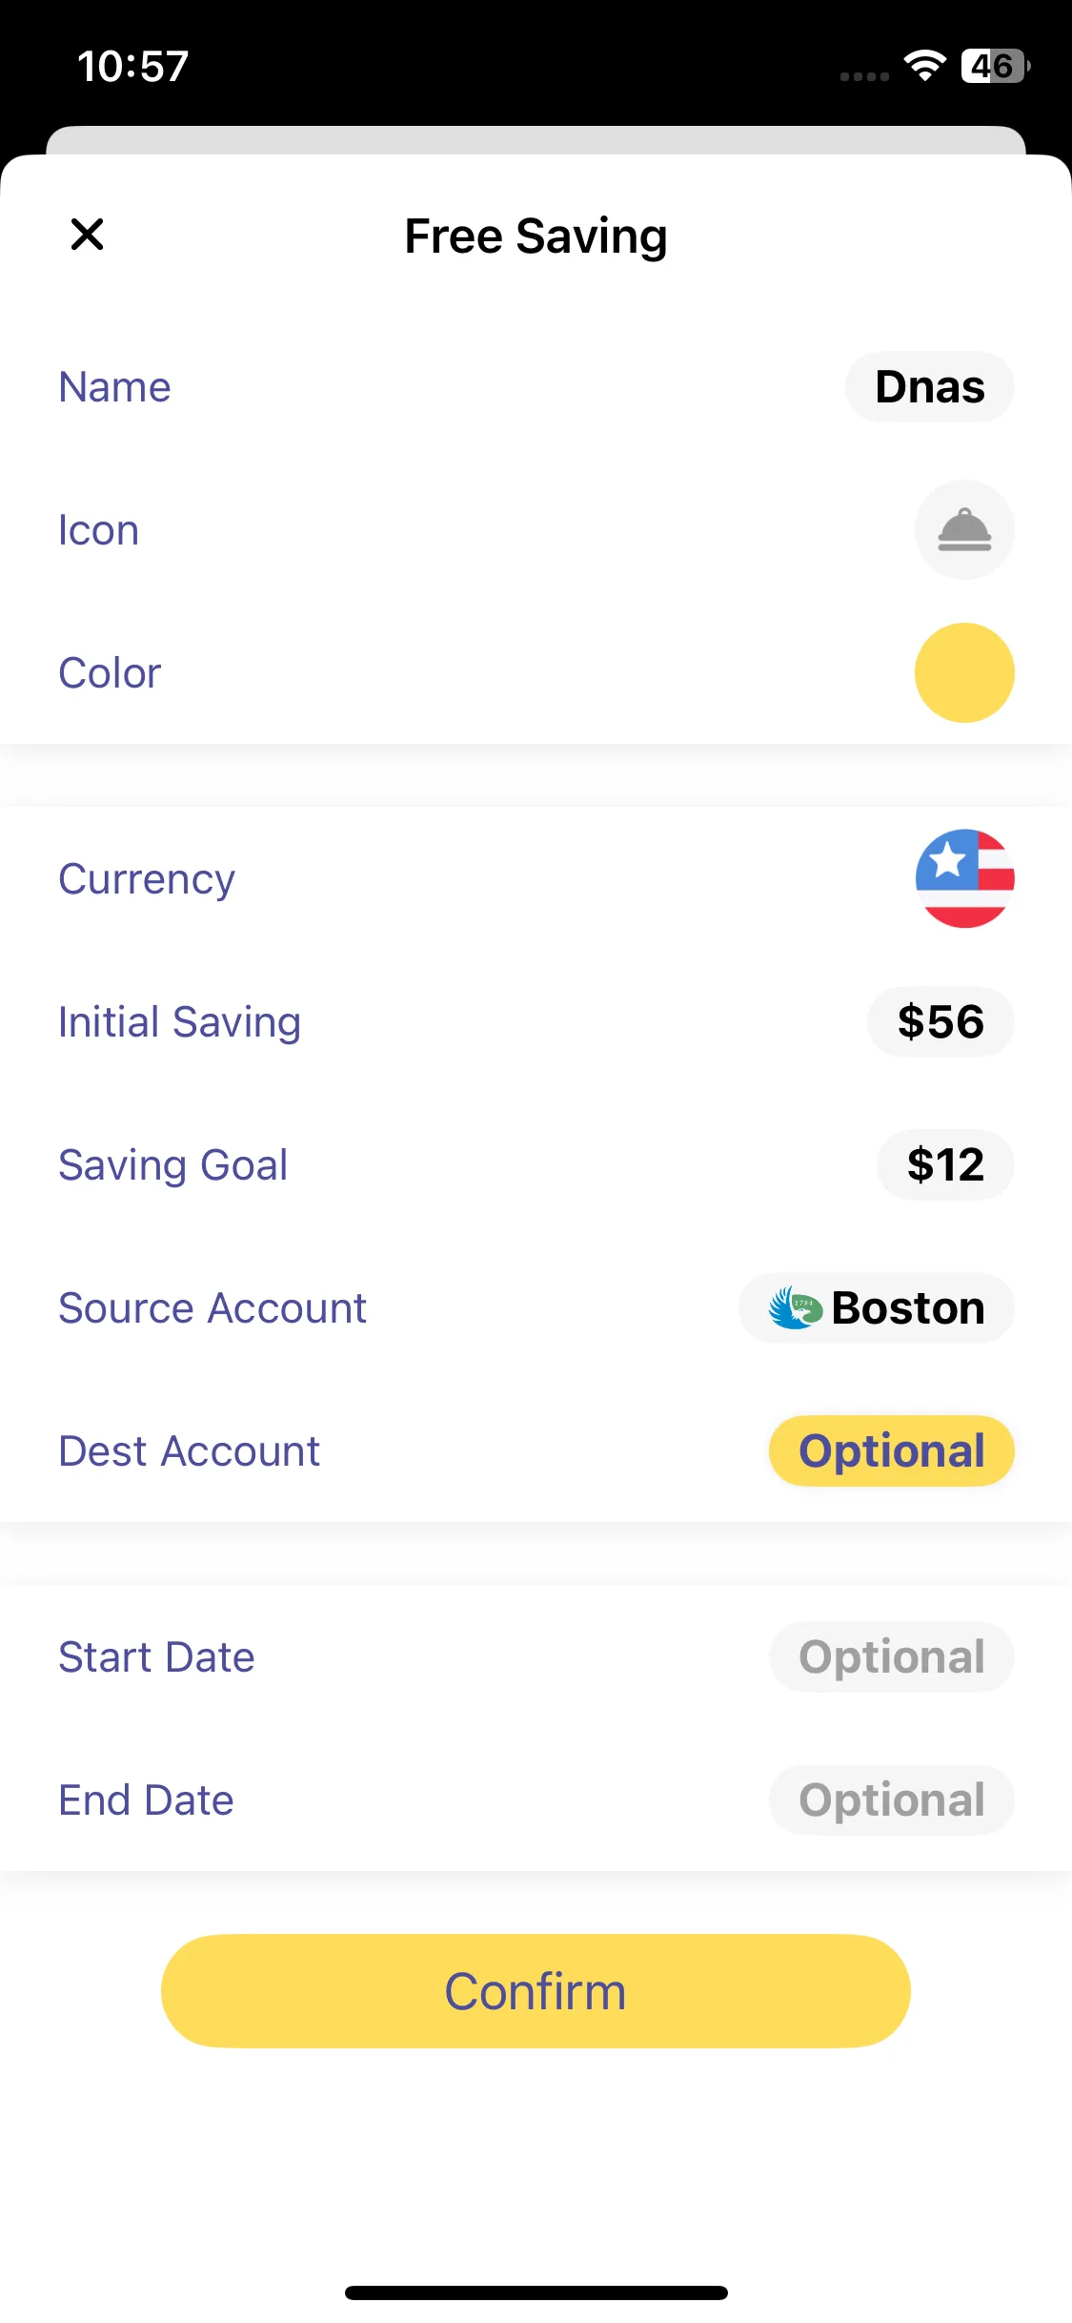
Task: Tap the food dome icon selector
Action: (x=963, y=530)
